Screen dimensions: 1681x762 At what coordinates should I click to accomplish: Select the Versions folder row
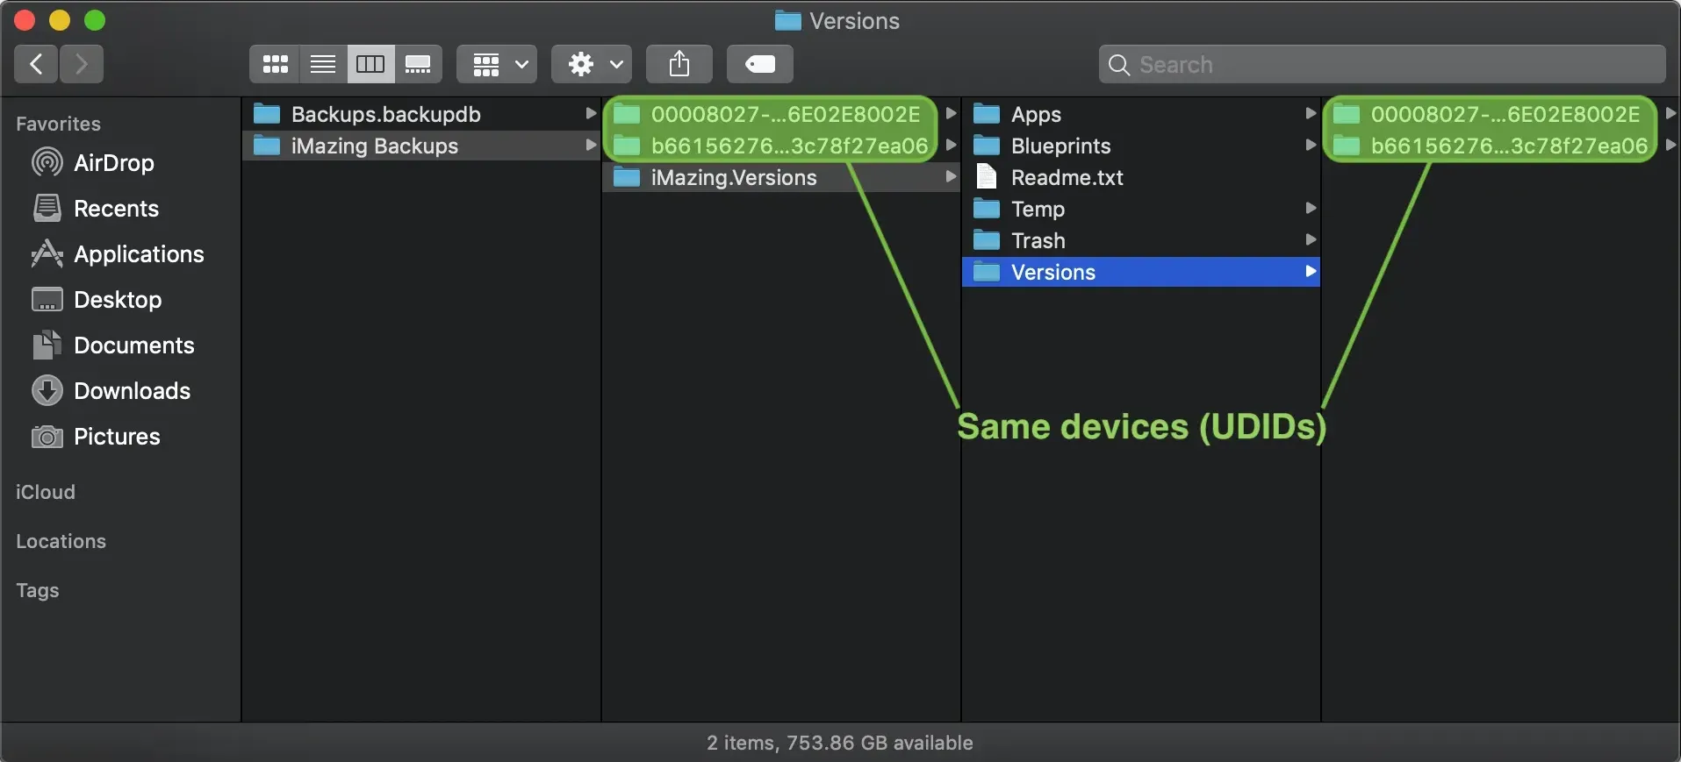[x=1141, y=272]
